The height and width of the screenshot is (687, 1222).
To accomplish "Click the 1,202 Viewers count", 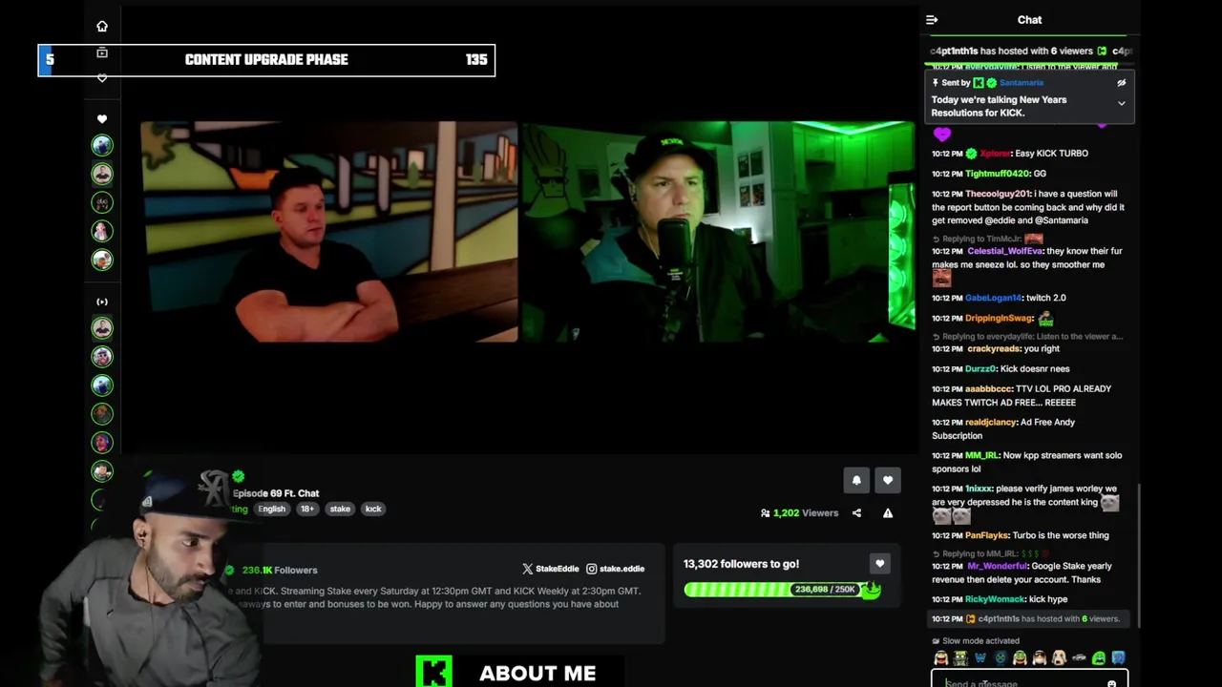I will (x=799, y=513).
